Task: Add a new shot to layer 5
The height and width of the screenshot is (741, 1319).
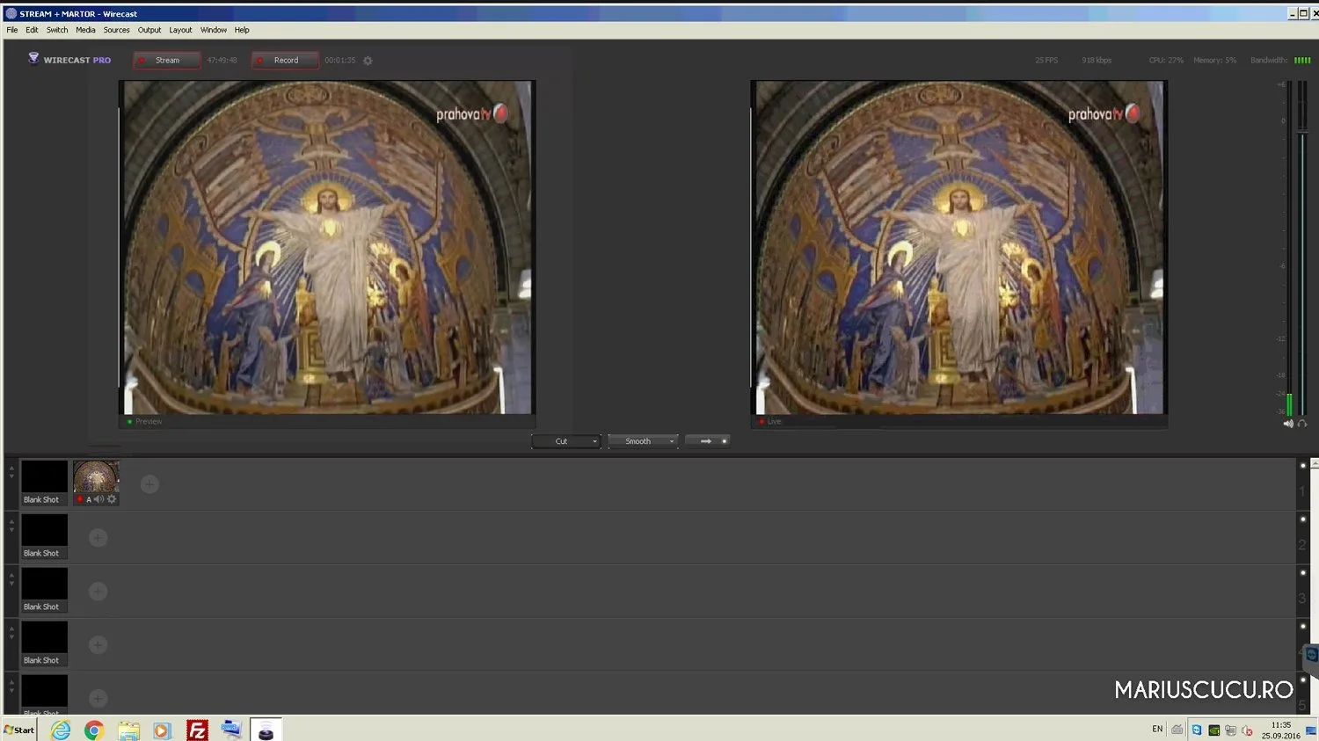Action: coord(98,699)
